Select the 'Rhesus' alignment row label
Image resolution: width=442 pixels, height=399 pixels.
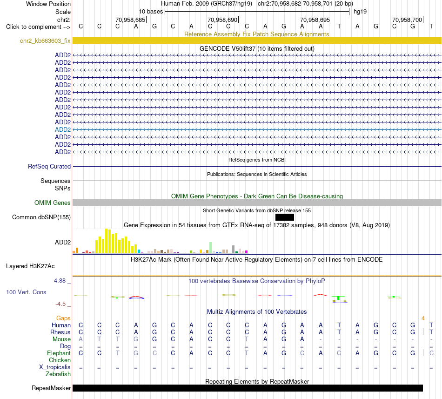(x=60, y=332)
